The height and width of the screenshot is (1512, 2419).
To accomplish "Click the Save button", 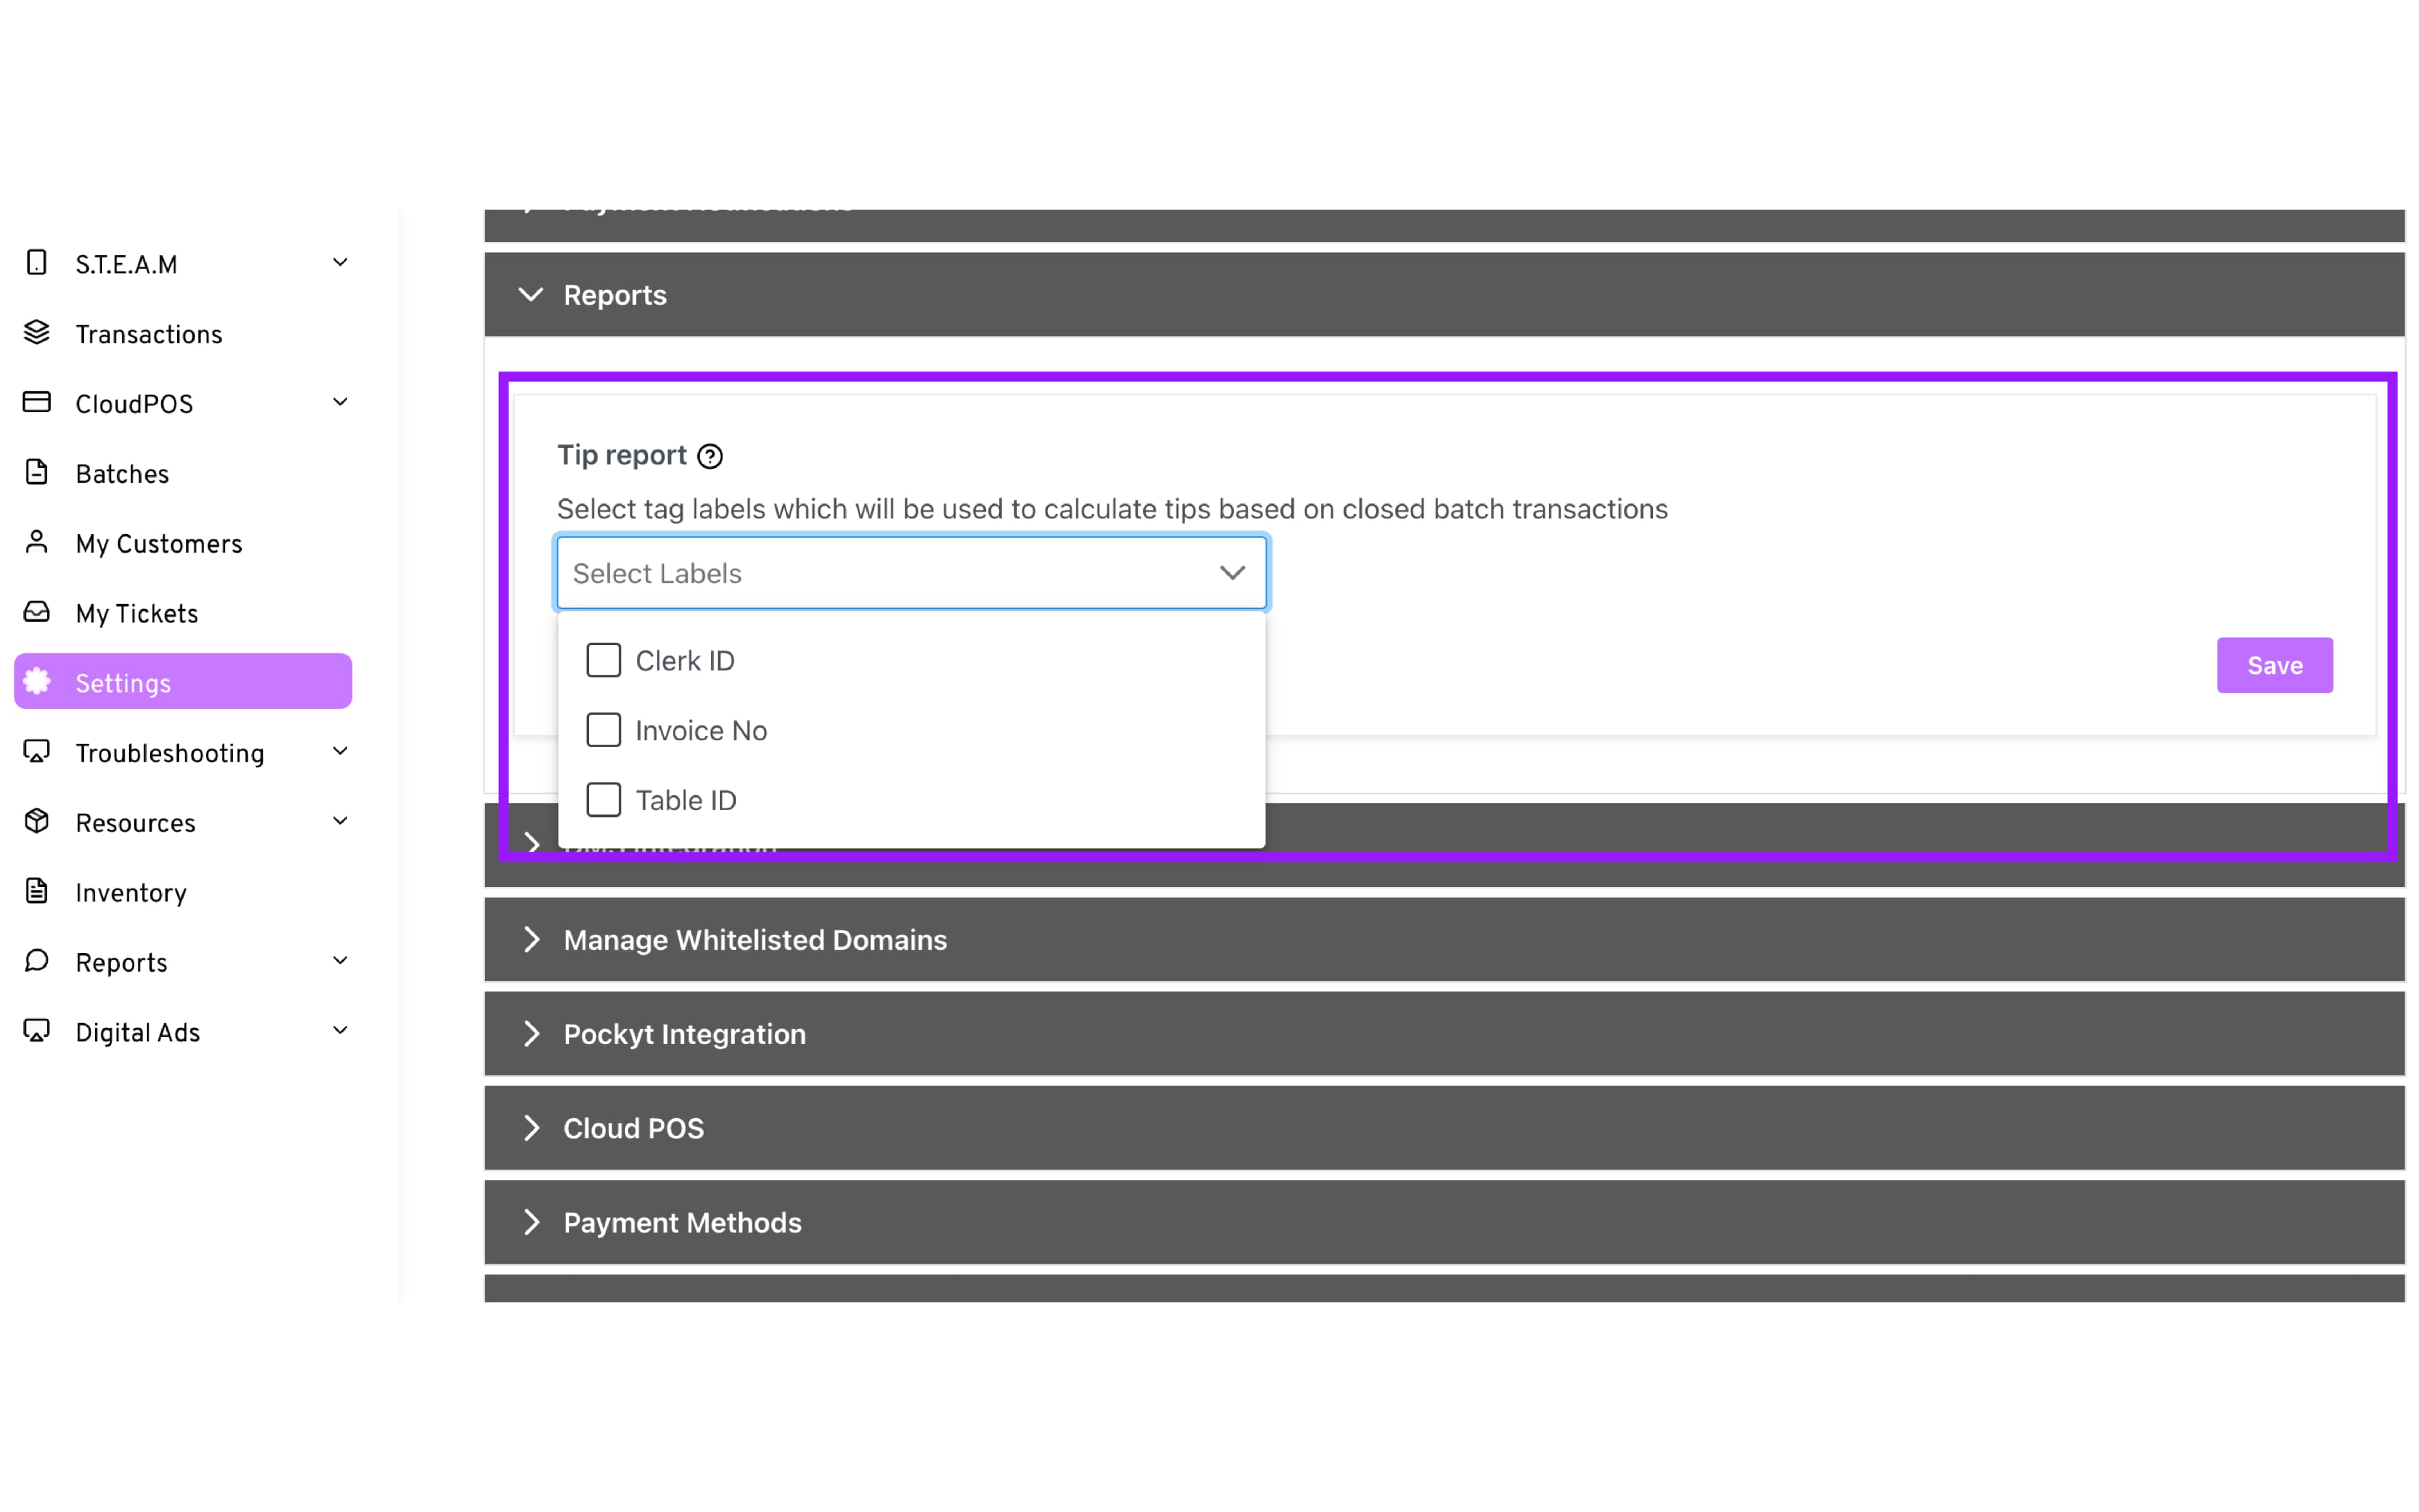I will point(2274,666).
